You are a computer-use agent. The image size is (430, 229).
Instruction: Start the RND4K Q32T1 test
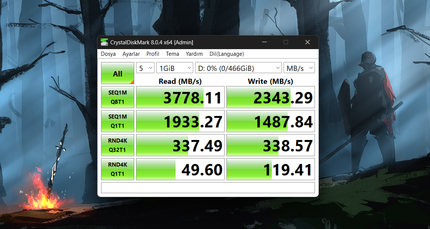click(118, 145)
